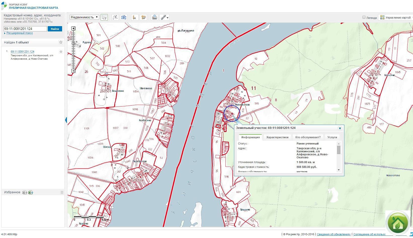The width and height of the screenshot is (413, 238).
Task: Star the 69:11:0081201:124 result
Action: point(61,52)
